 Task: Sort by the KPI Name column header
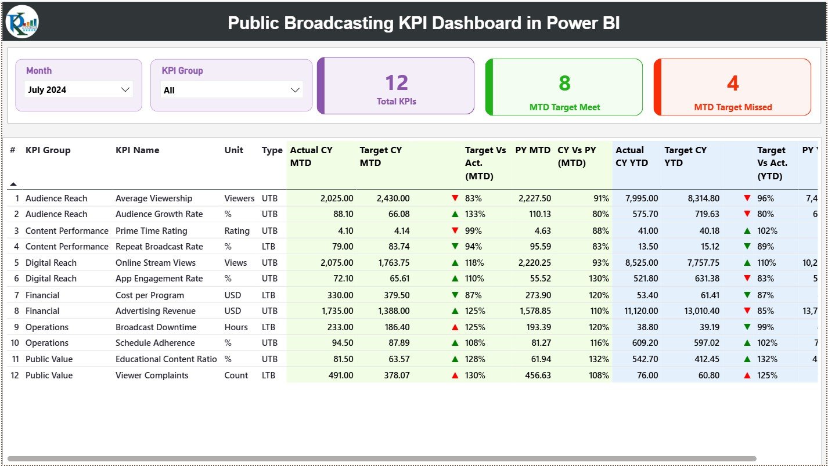(x=137, y=150)
